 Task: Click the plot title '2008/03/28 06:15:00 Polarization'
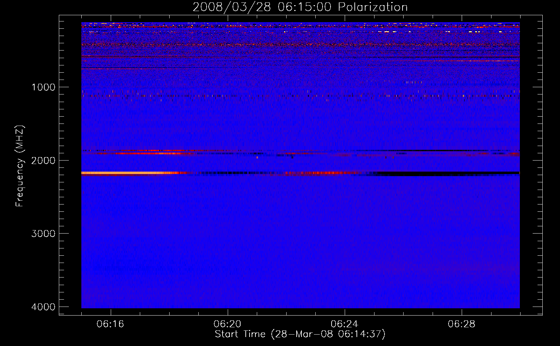pos(300,7)
